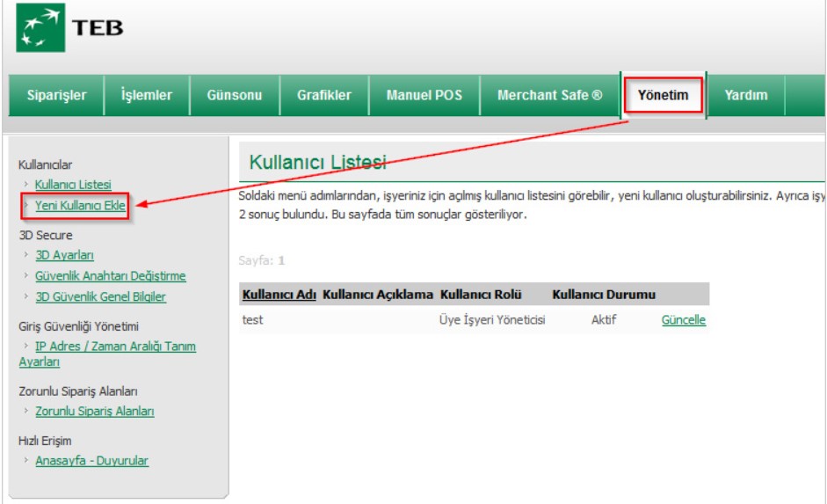Open 3D Güvenlik Genel Bilgiler link
This screenshot has height=504, width=827.
coord(100,297)
